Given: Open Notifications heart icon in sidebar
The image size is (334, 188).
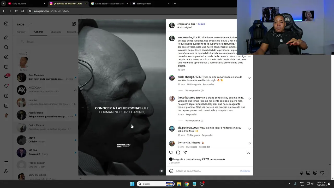Looking at the screenshot, I should [6, 86].
